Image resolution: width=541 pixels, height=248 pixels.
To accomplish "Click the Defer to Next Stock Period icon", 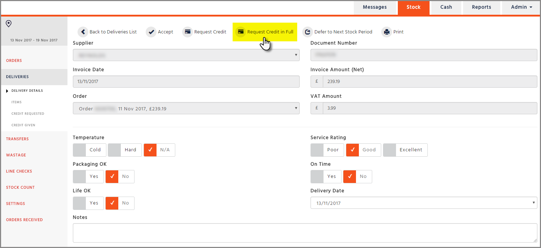I will pos(308,32).
